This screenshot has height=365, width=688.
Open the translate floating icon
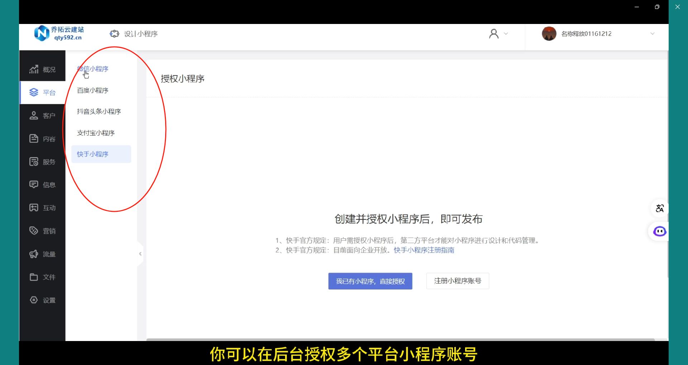659,208
